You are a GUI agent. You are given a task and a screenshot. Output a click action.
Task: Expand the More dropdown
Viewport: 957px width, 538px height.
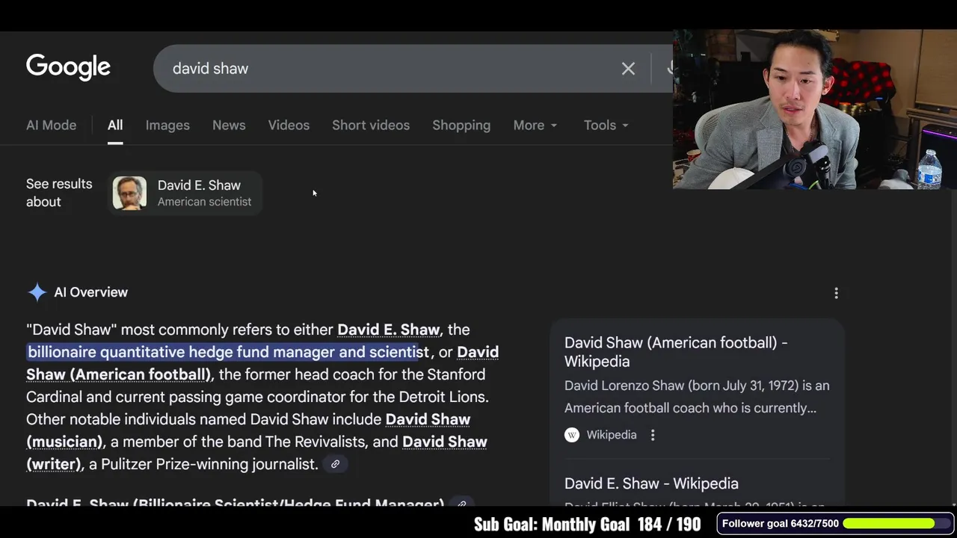click(x=535, y=126)
